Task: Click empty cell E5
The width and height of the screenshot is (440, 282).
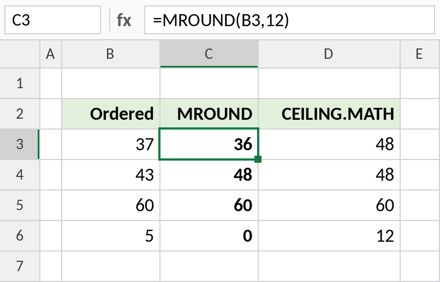Action: [x=420, y=205]
